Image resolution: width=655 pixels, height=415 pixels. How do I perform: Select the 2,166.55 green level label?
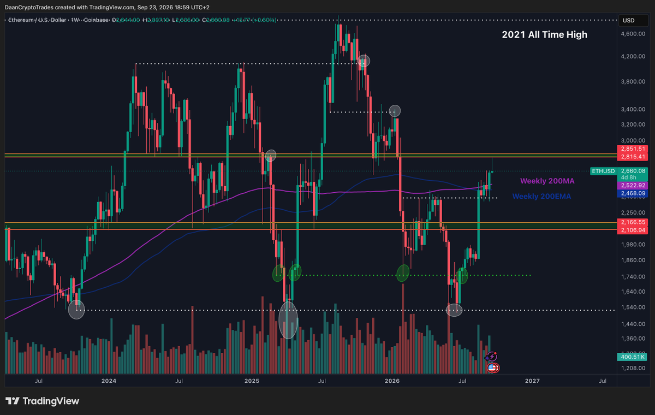(x=633, y=222)
